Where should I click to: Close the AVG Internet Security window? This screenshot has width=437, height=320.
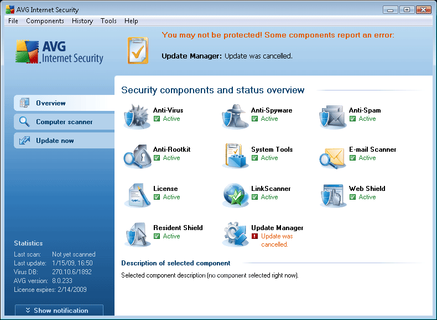click(423, 10)
